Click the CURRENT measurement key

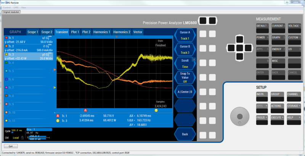click(x=278, y=28)
